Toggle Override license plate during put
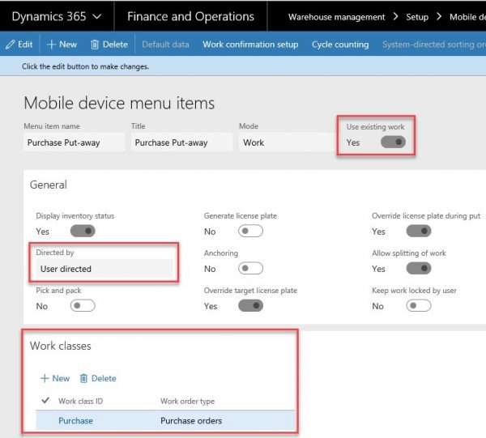 (419, 231)
